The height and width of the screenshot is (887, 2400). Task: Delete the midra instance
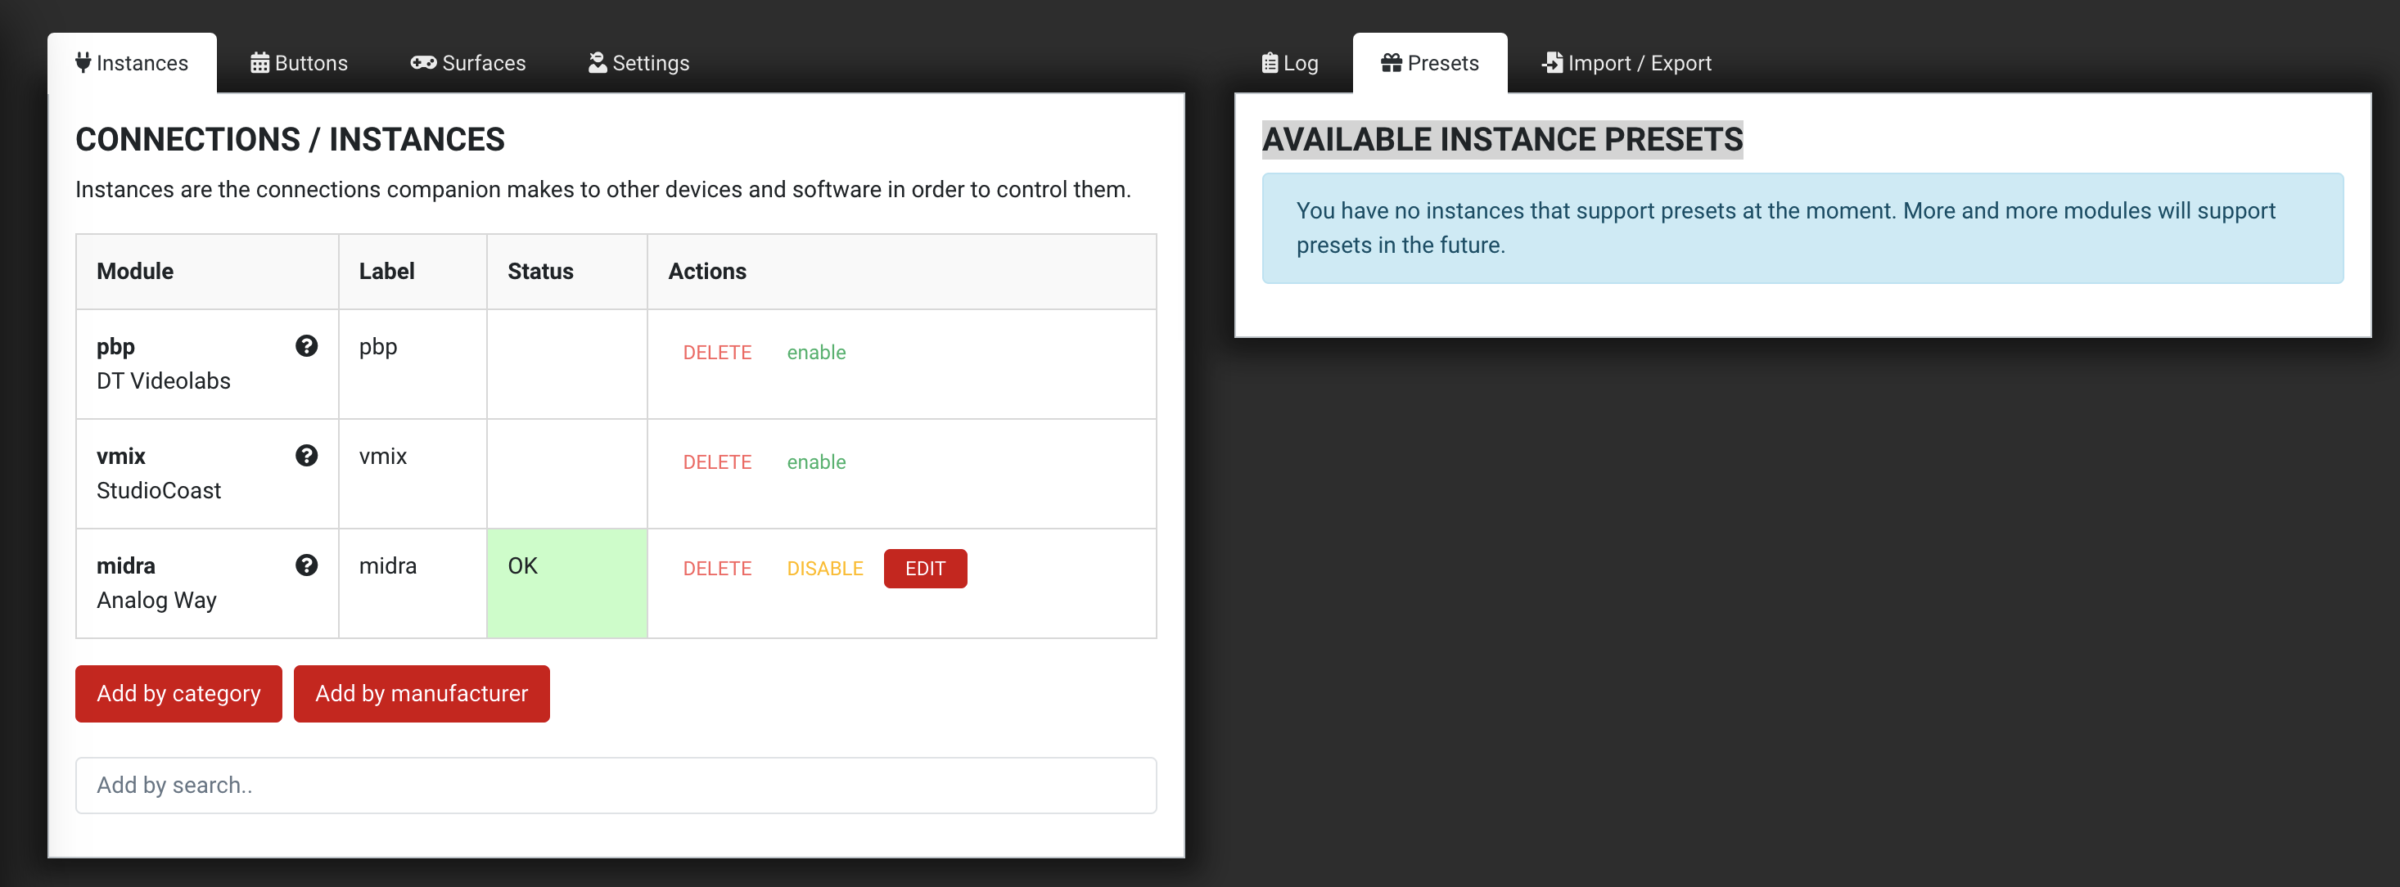[x=717, y=569]
